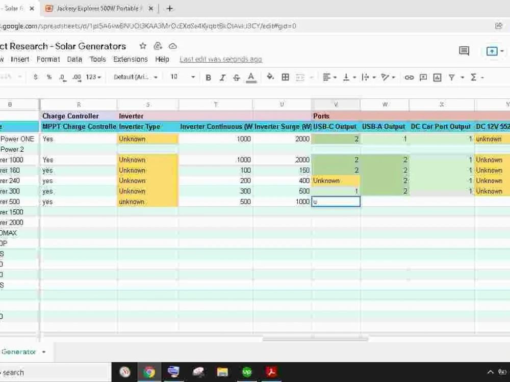Create a filter using funnel icon

point(451,77)
